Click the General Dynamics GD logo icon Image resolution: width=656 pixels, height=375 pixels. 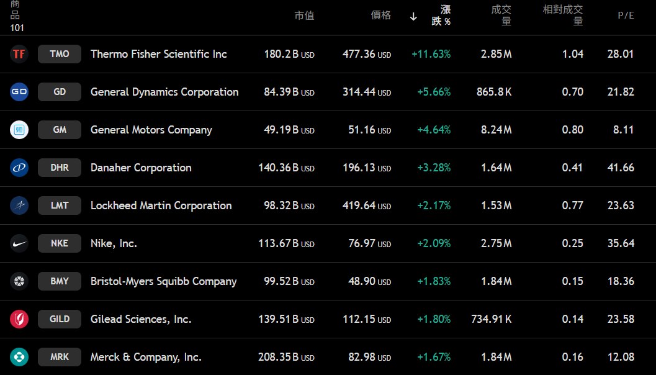pos(19,93)
